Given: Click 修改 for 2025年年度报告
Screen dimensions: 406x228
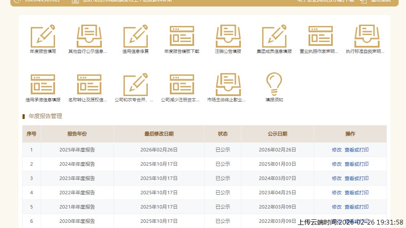Looking at the screenshot, I should pos(337,150).
